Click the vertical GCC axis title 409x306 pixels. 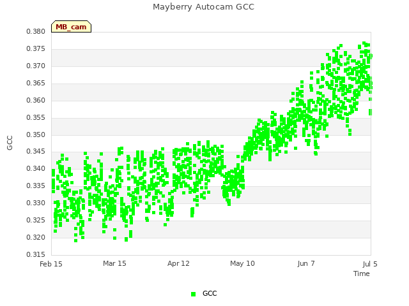click(10, 143)
